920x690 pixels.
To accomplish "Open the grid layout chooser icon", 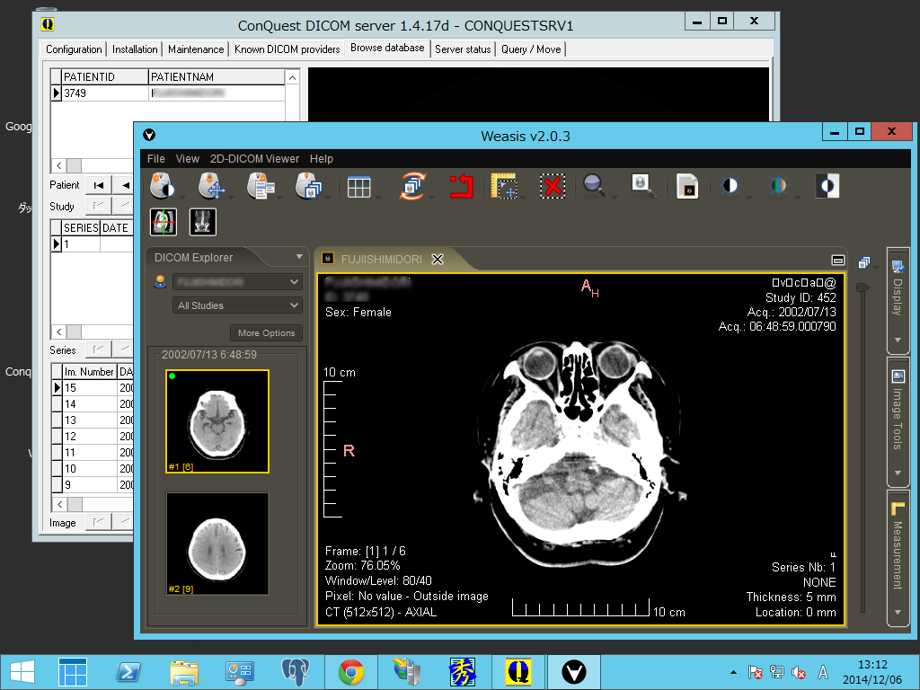I will coord(358,187).
